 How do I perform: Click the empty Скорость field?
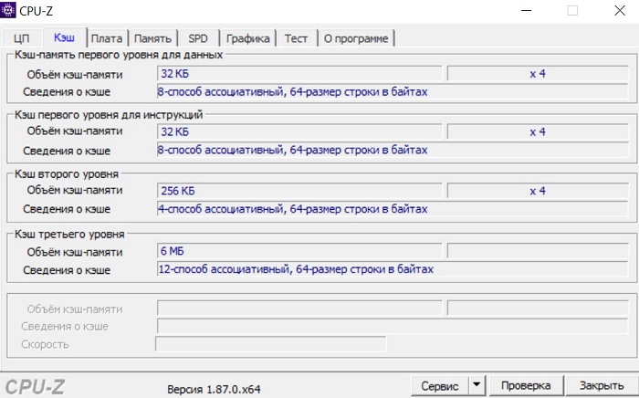point(270,344)
